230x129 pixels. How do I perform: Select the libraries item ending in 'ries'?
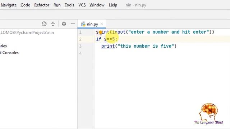coord(3,46)
